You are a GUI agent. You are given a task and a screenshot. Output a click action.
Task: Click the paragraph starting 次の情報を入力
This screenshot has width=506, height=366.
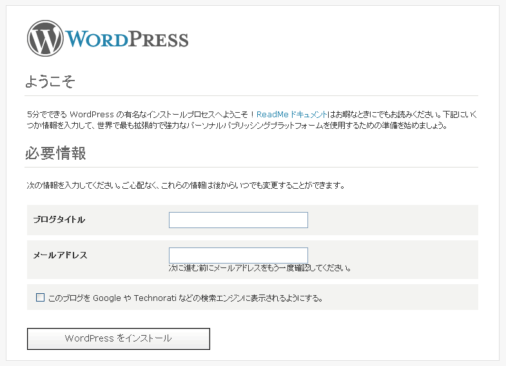coord(186,186)
